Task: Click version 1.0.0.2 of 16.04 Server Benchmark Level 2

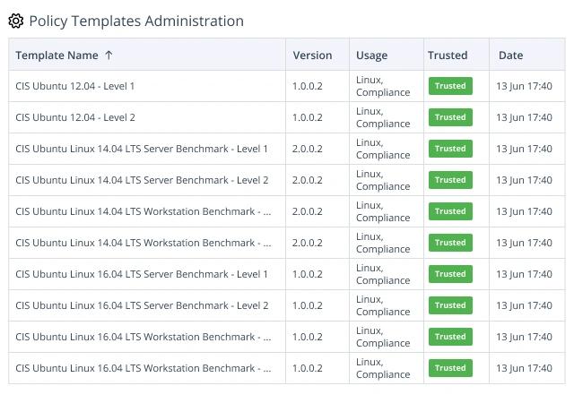Action: click(308, 305)
